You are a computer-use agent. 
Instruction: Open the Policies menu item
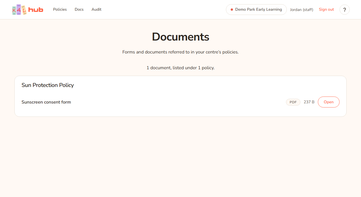pos(60,9)
